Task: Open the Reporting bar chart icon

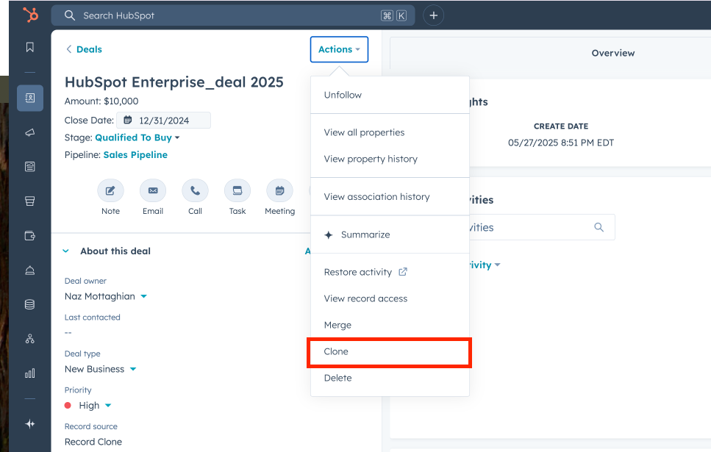Action: click(30, 373)
